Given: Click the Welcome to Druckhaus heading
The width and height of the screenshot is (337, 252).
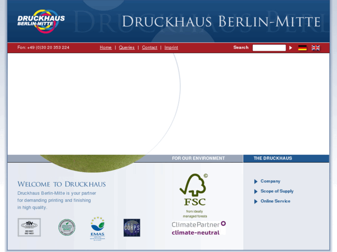Looking at the screenshot, I should point(62,184).
